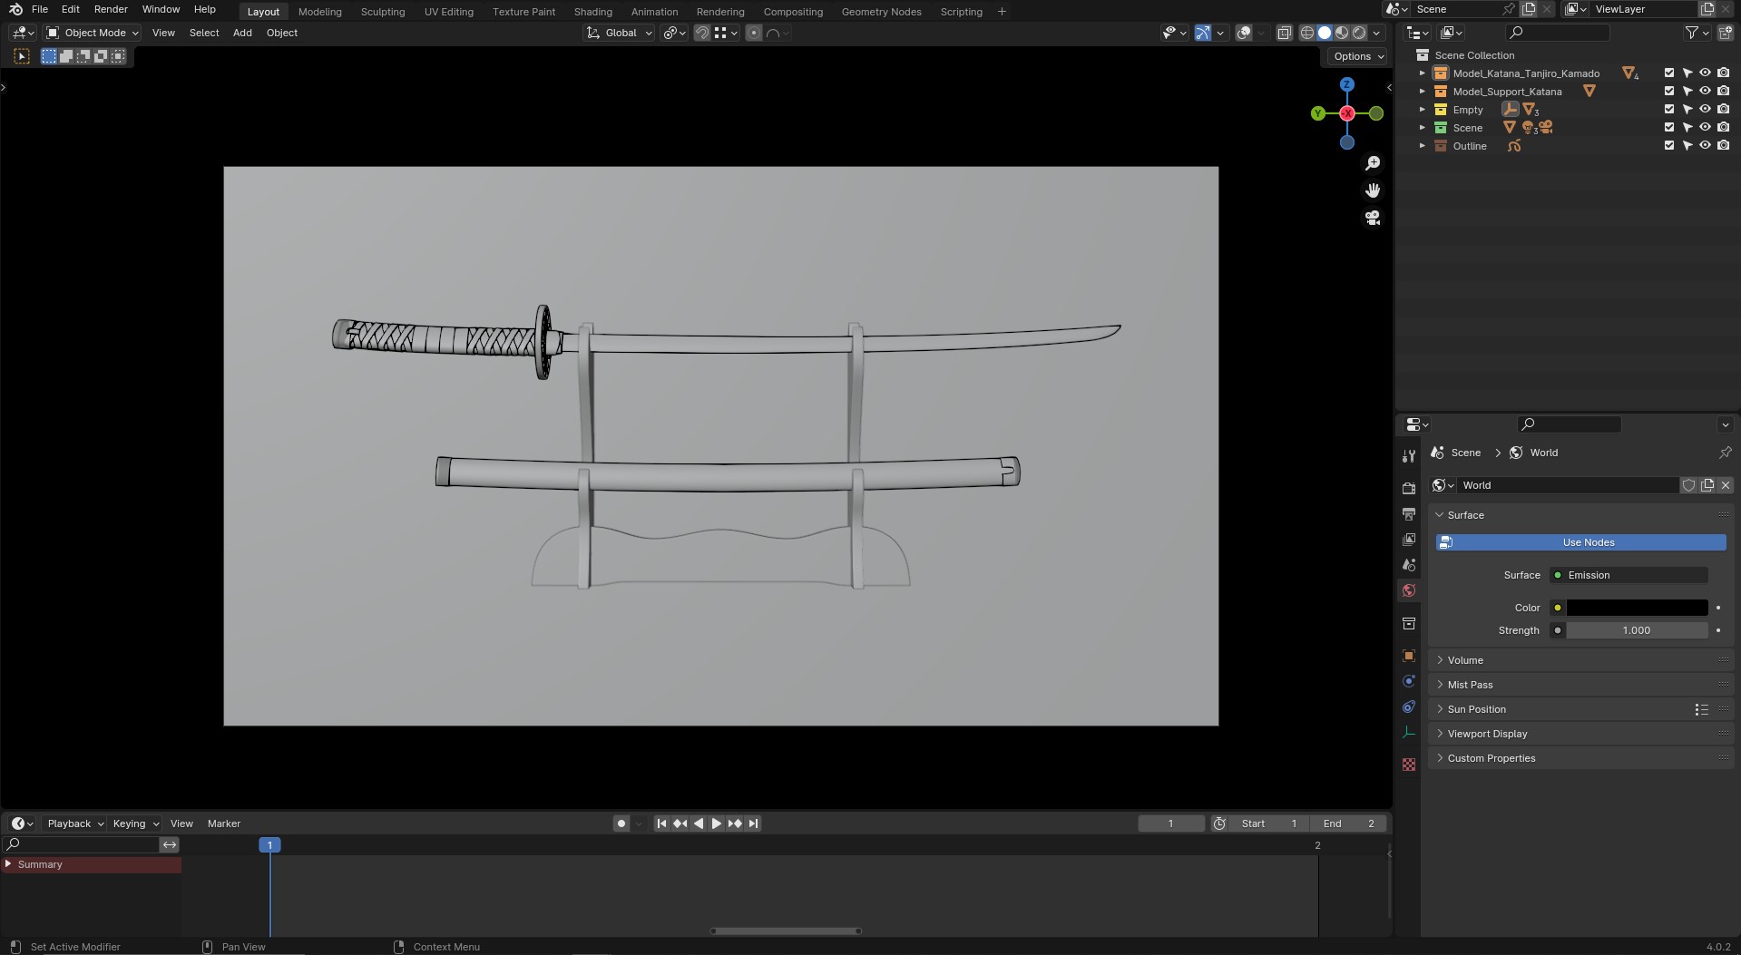The width and height of the screenshot is (1741, 955).
Task: Toggle X-ray mode in viewport header
Action: point(1285,33)
